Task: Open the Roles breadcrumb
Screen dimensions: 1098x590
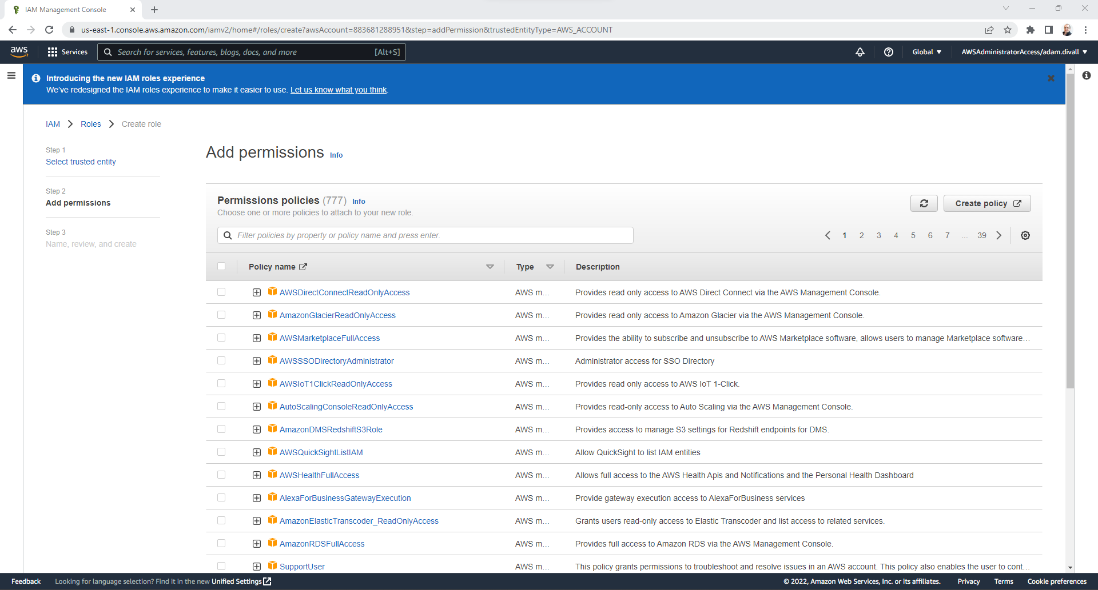Action: [90, 124]
